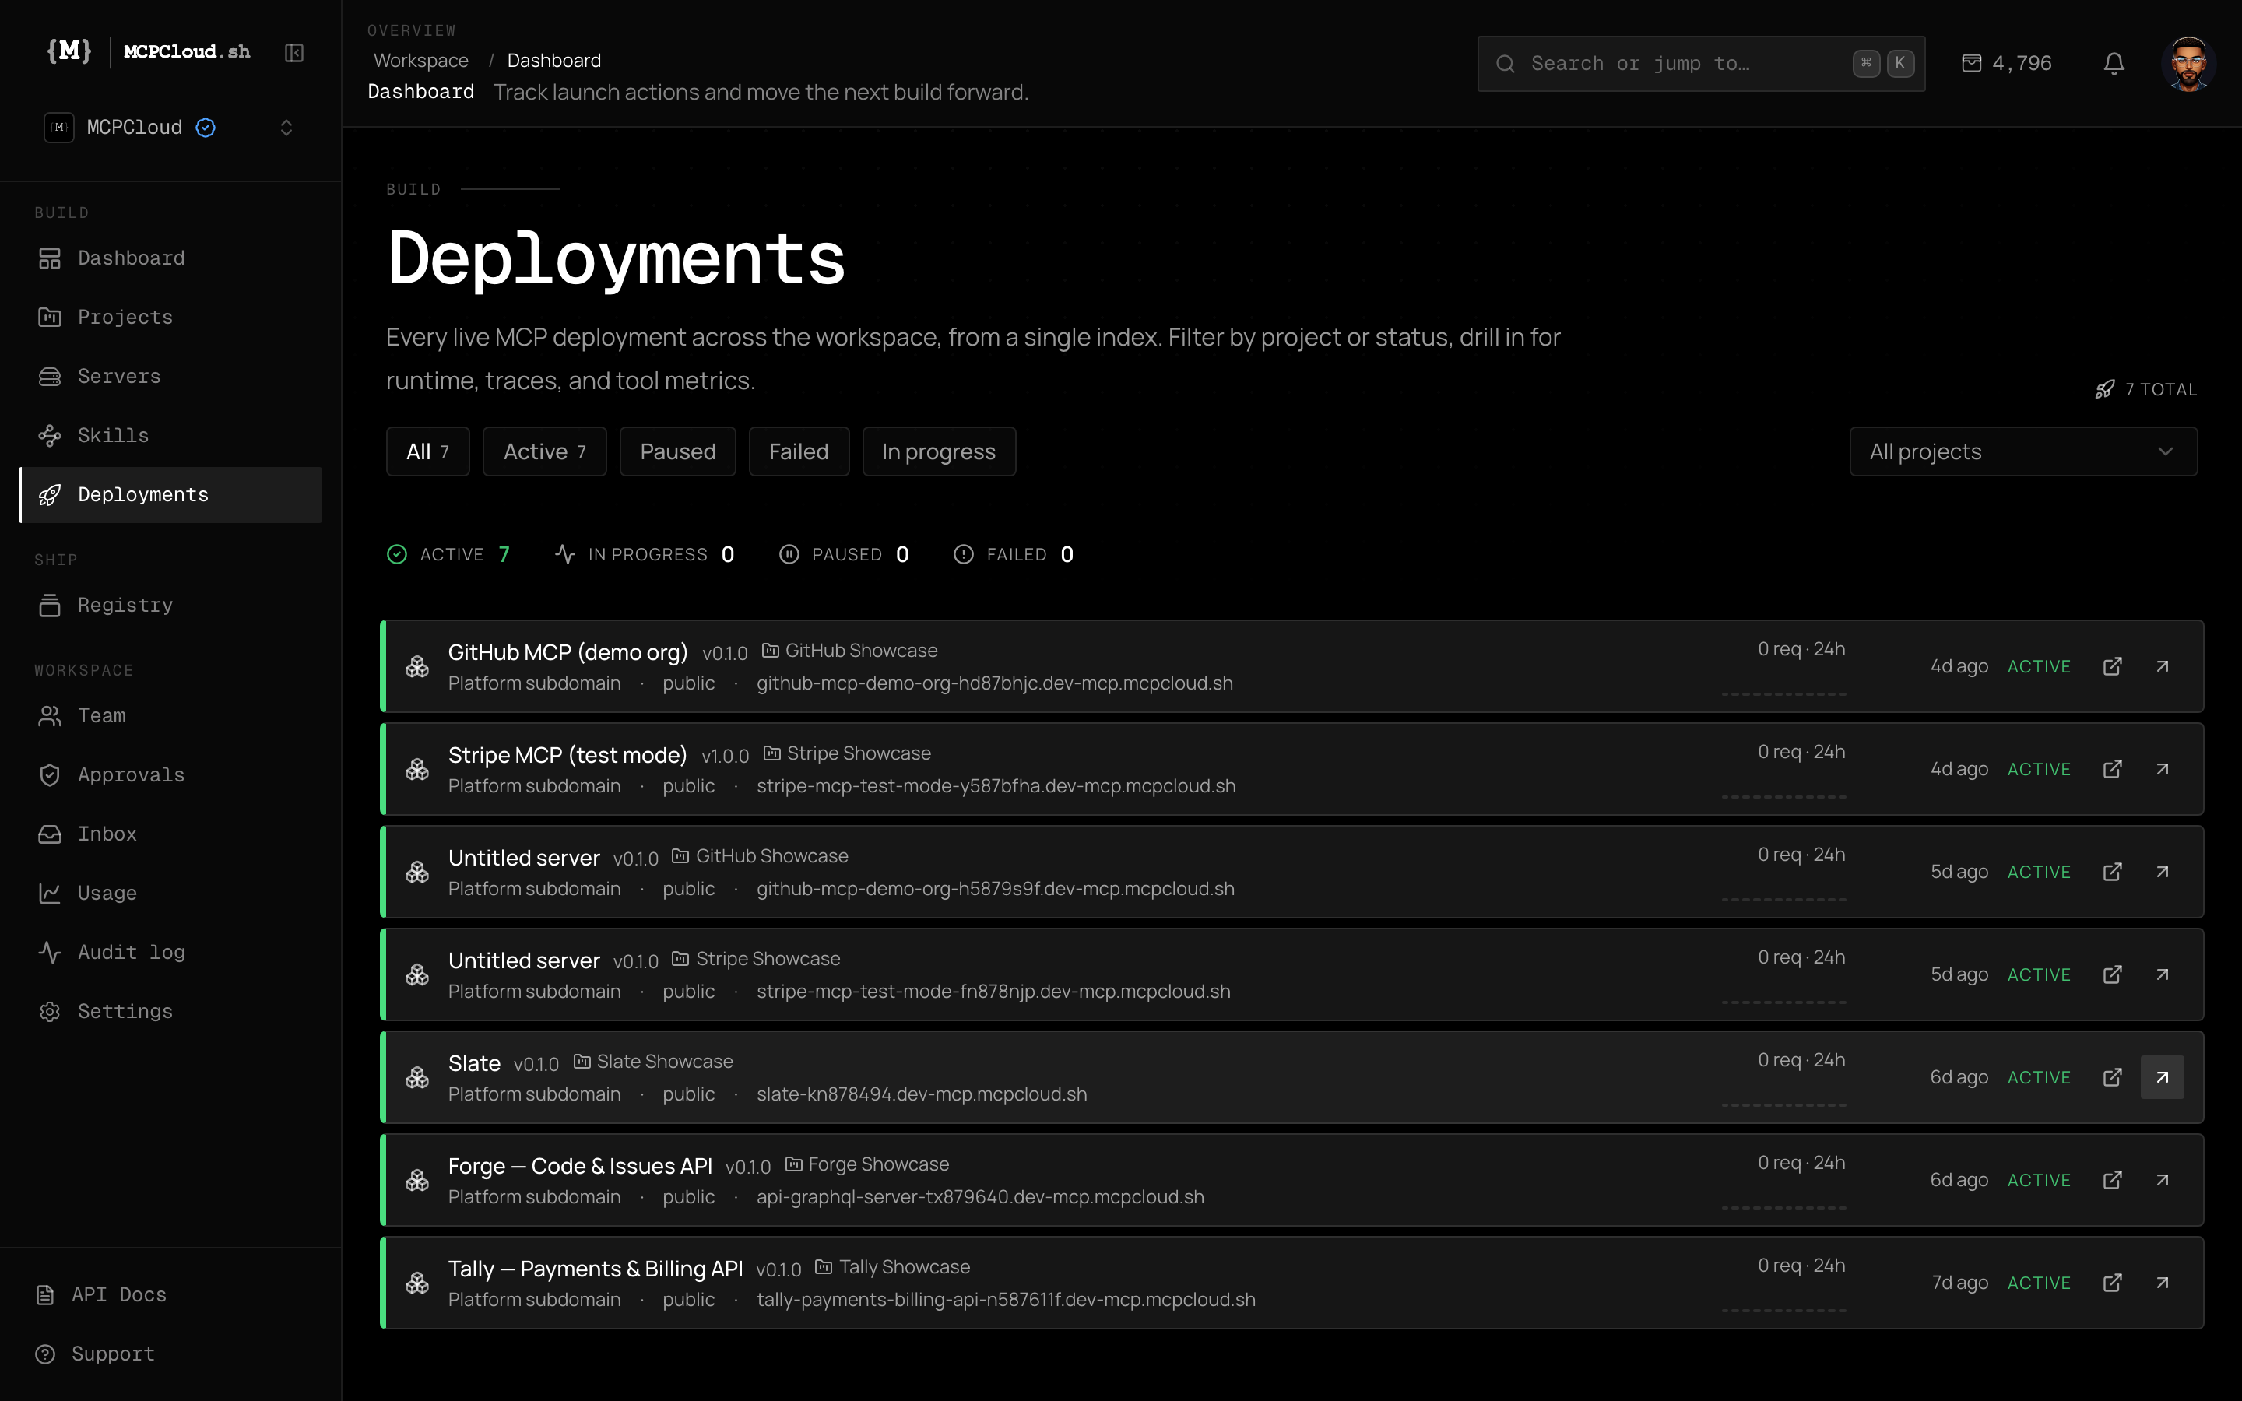Click the Workspace breadcrumb
This screenshot has height=1401, width=2242.
[x=420, y=60]
